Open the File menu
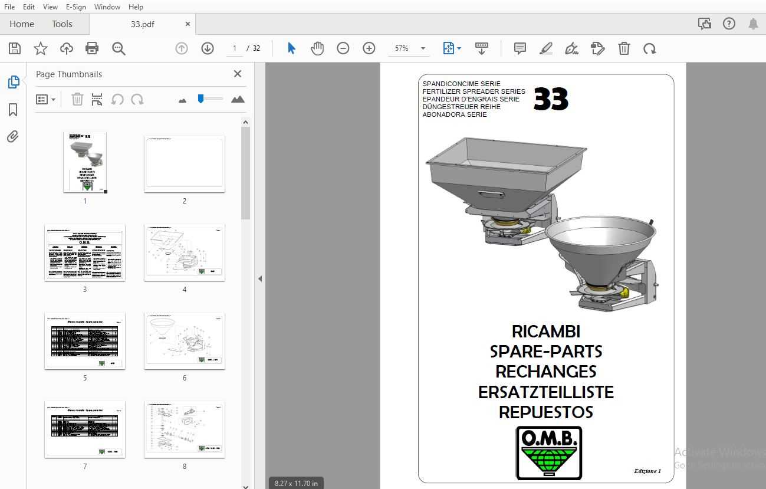The height and width of the screenshot is (489, 766). tap(9, 6)
